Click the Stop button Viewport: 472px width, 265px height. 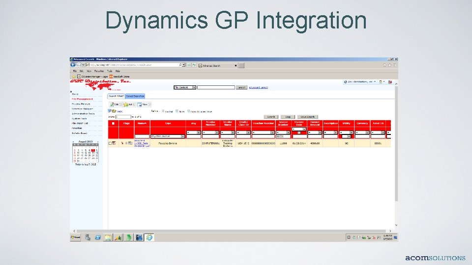click(x=288, y=117)
